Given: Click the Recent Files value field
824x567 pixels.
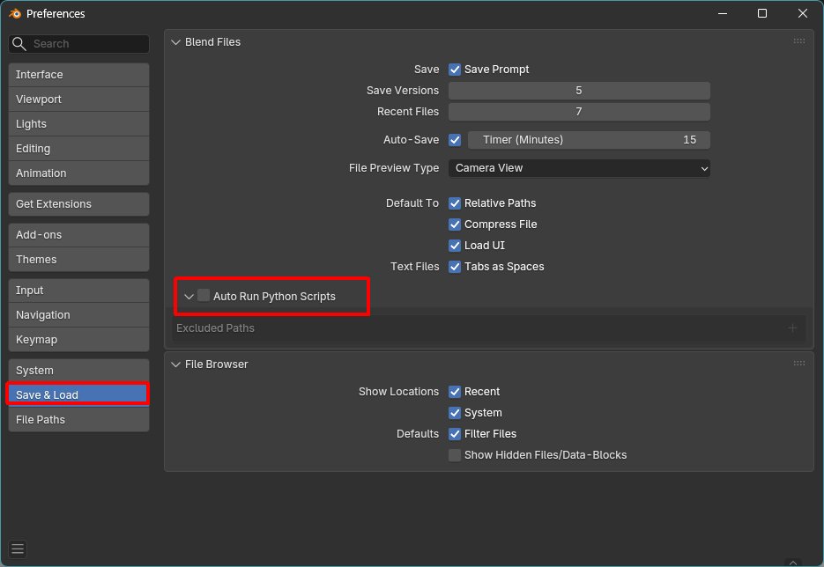Looking at the screenshot, I should click(x=579, y=111).
